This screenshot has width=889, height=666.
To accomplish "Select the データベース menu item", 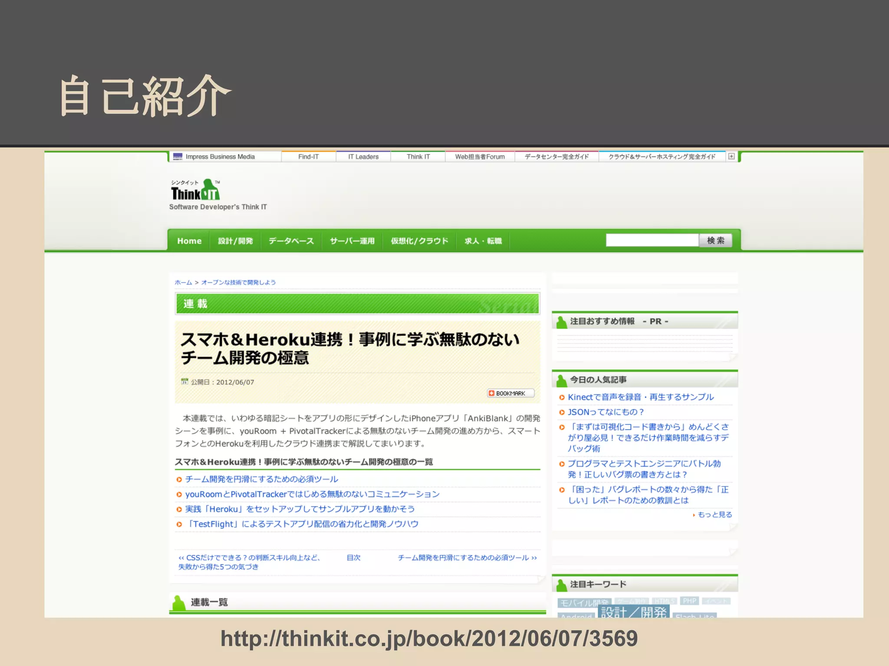I will (291, 241).
